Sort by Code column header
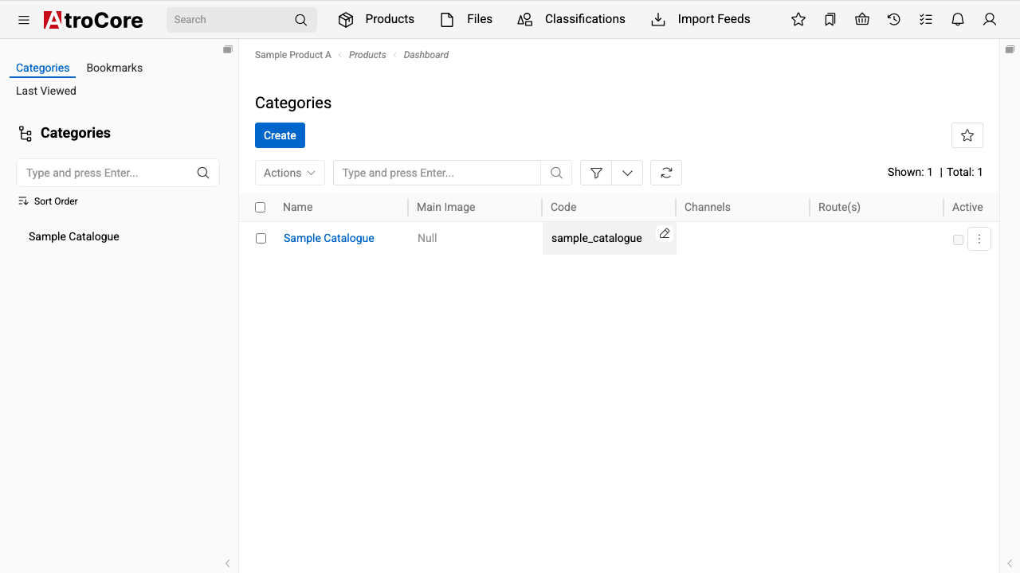Screen dimensions: 1020x573 click(563, 207)
